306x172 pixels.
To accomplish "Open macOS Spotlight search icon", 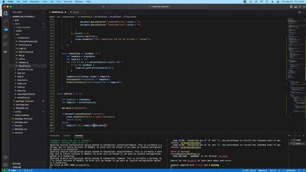I will click(267, 1).
